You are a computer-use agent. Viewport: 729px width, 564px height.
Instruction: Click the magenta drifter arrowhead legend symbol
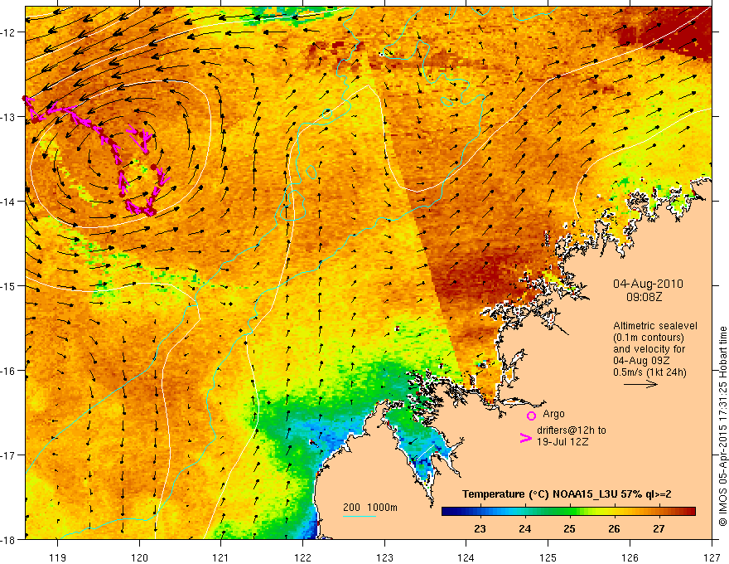[525, 438]
